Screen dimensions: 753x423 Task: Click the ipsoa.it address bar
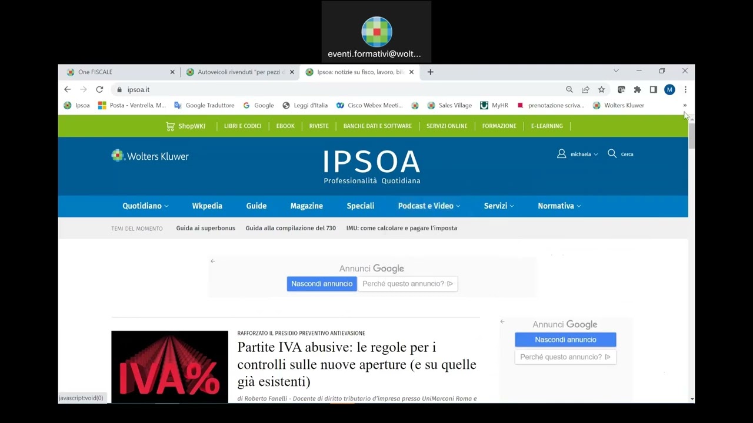(335, 89)
